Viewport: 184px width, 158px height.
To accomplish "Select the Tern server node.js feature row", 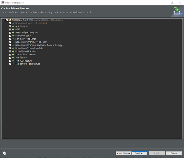I will [x=28, y=64].
